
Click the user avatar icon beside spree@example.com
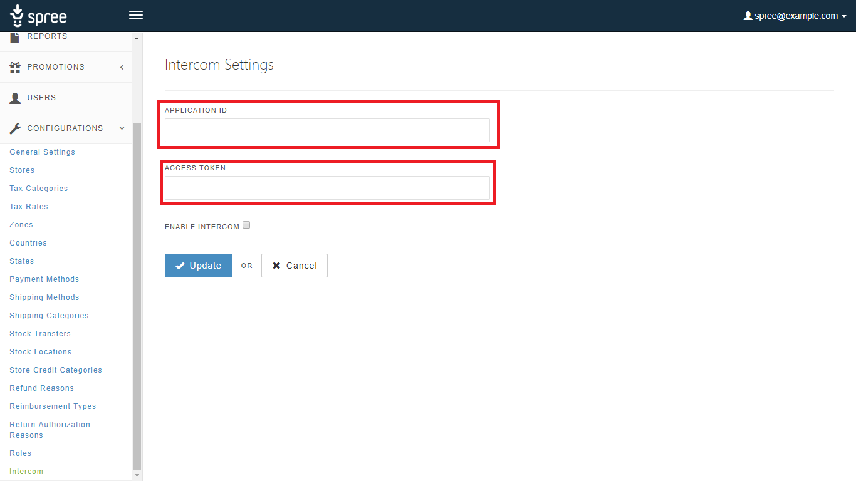click(x=748, y=16)
